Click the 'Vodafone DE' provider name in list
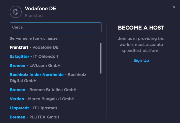This screenshot has width=180, height=123. pos(46,47)
